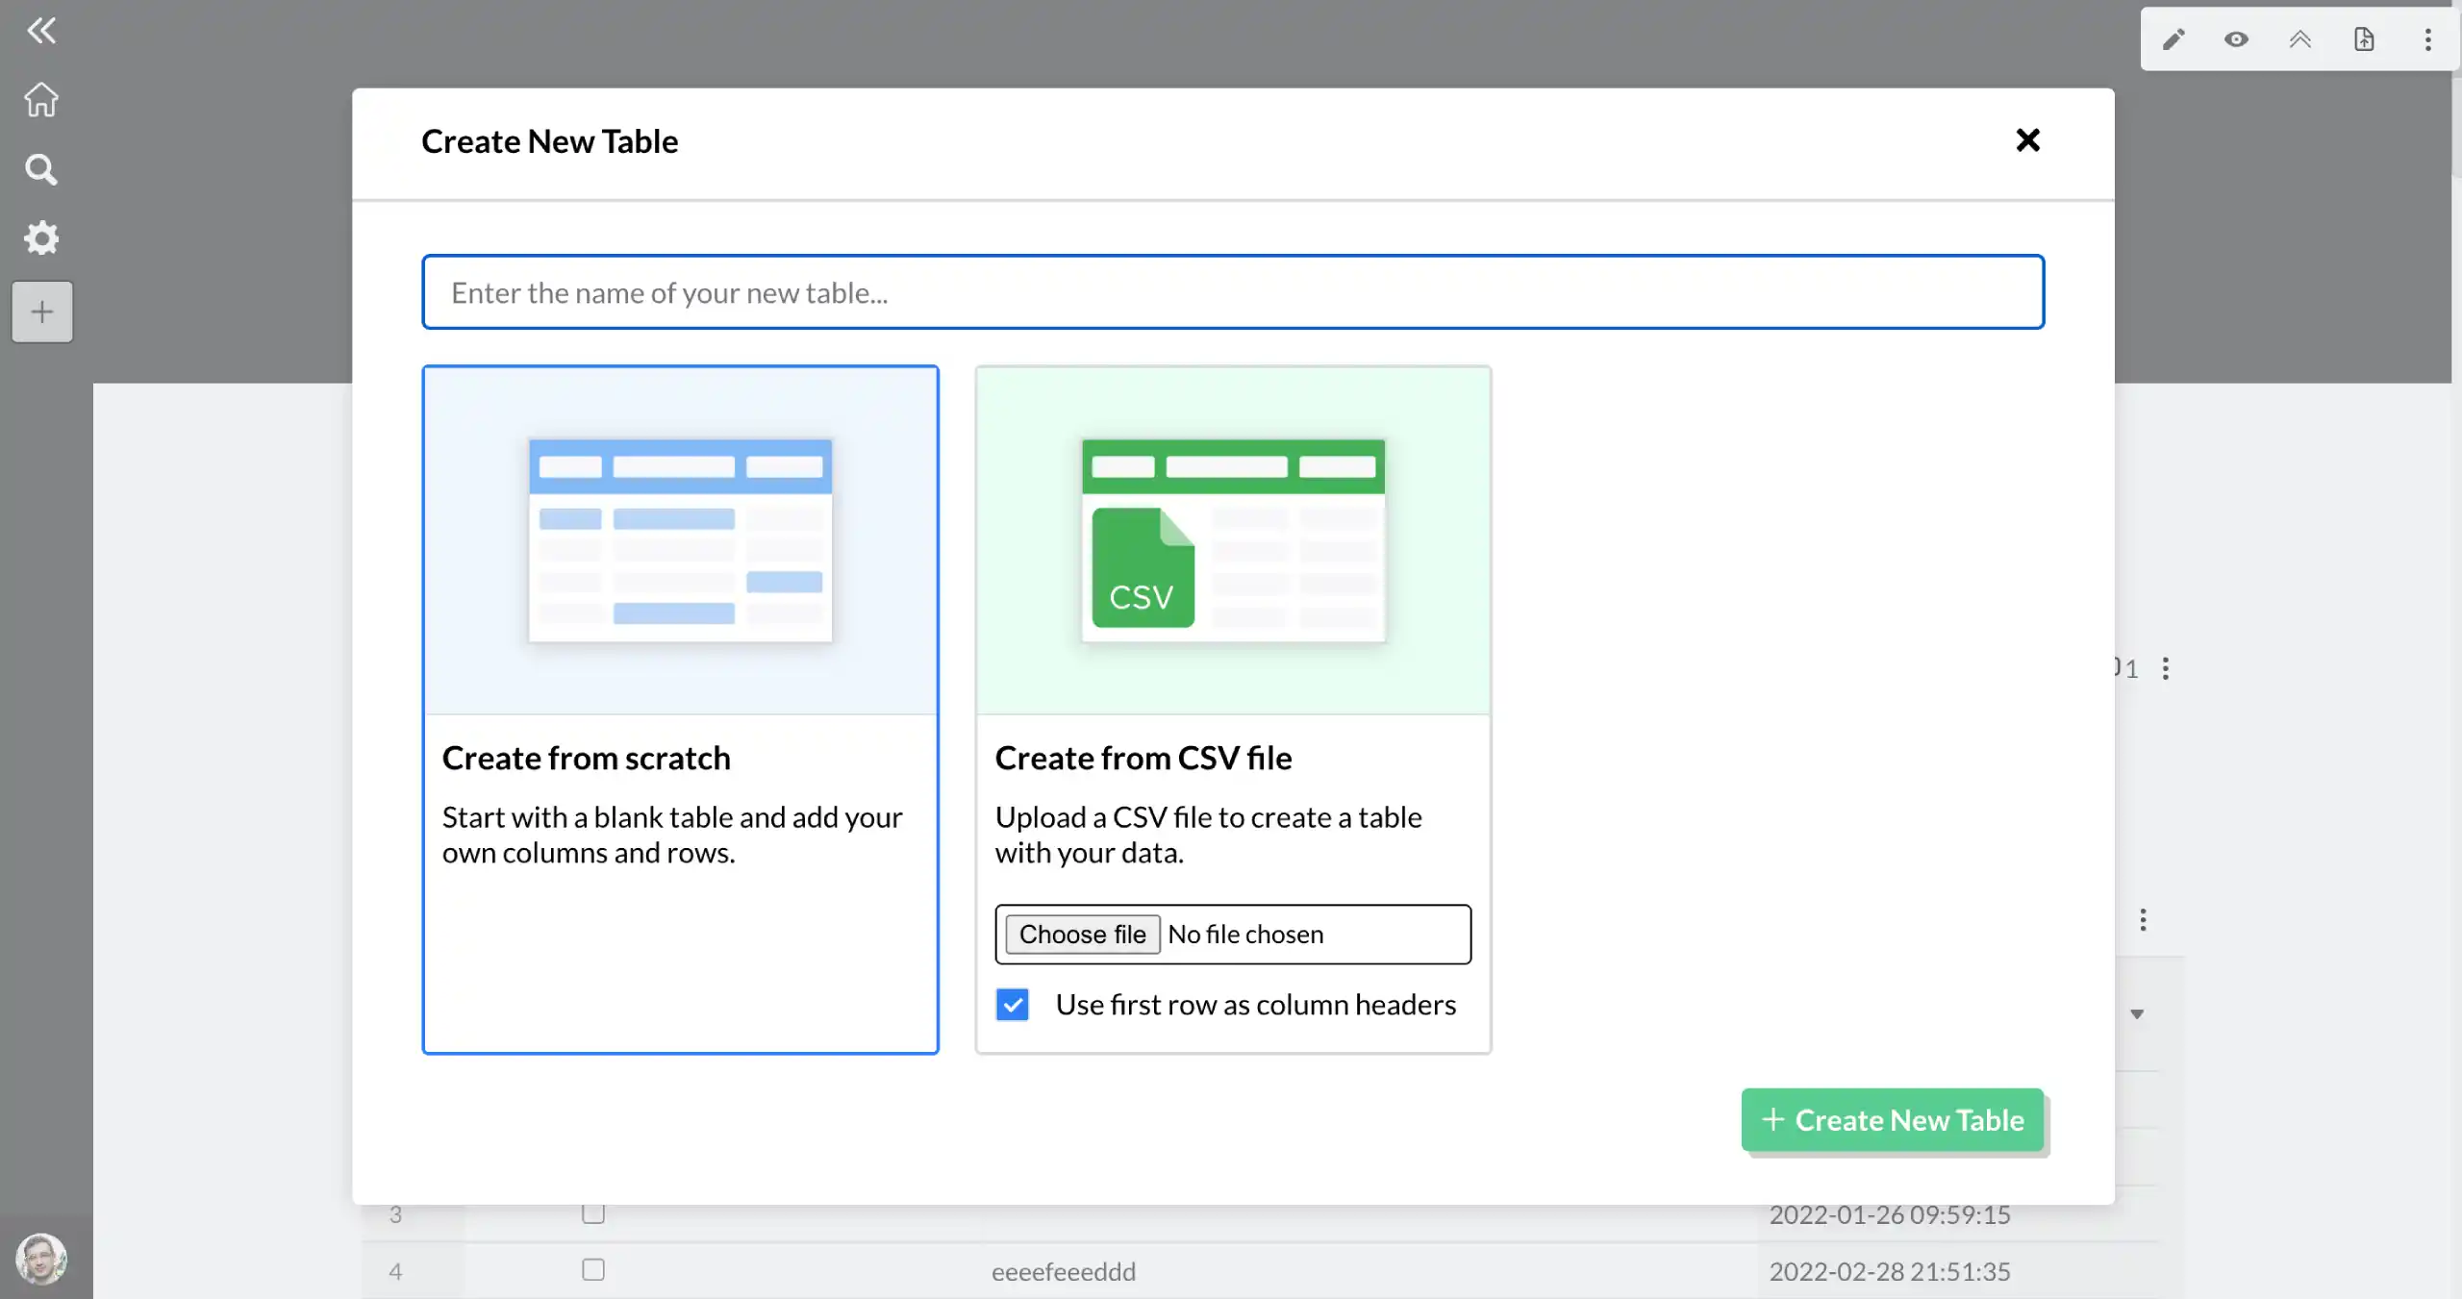Image resolution: width=2462 pixels, height=1299 pixels.
Task: Click the Choose file button
Action: [1081, 934]
